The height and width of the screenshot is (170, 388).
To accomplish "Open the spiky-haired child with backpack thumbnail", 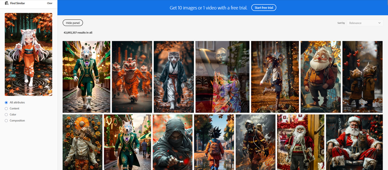I will point(214,142).
